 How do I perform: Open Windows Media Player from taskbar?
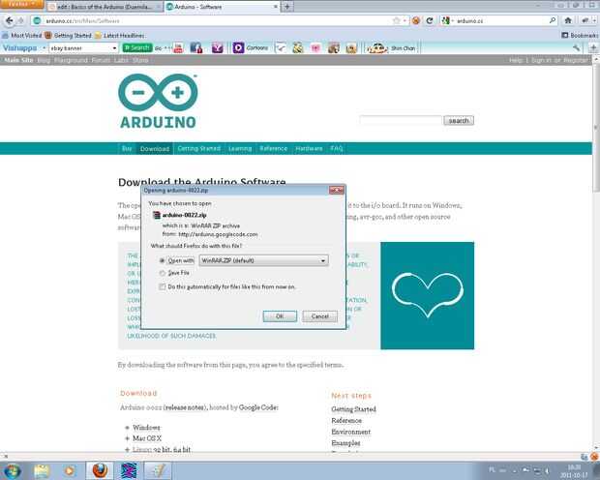pyautogui.click(x=70, y=471)
